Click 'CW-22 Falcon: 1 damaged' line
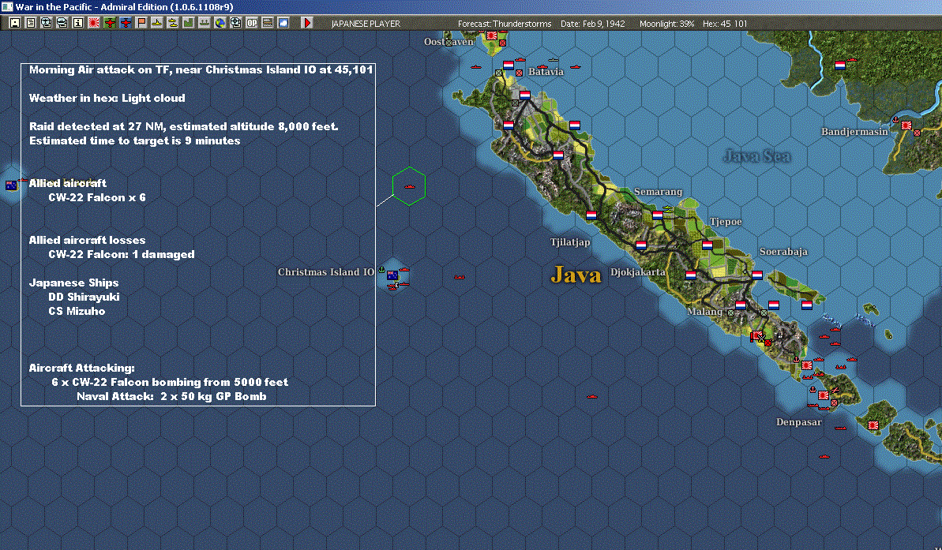Image resolution: width=942 pixels, height=550 pixels. point(122,254)
